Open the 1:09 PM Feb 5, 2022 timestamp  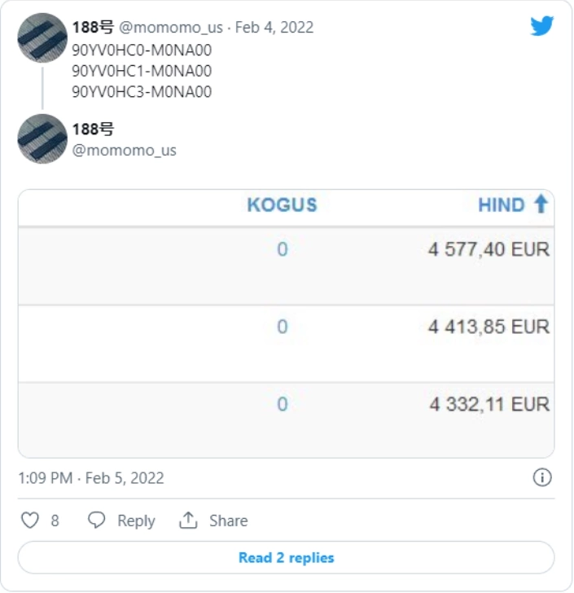(x=91, y=478)
